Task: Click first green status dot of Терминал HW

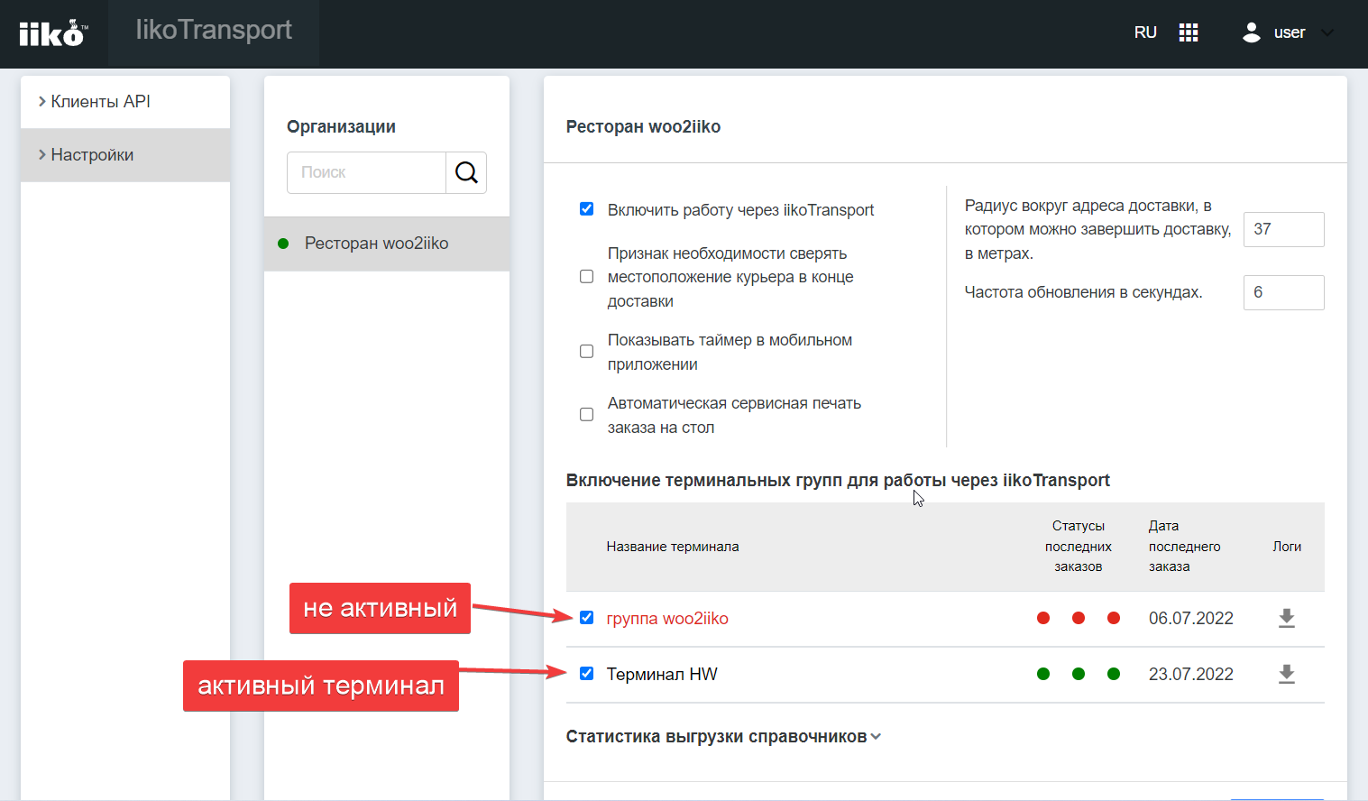Action: click(x=1043, y=674)
